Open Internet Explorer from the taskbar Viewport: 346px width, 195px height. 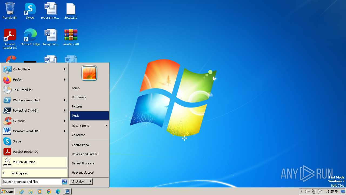coord(21,191)
